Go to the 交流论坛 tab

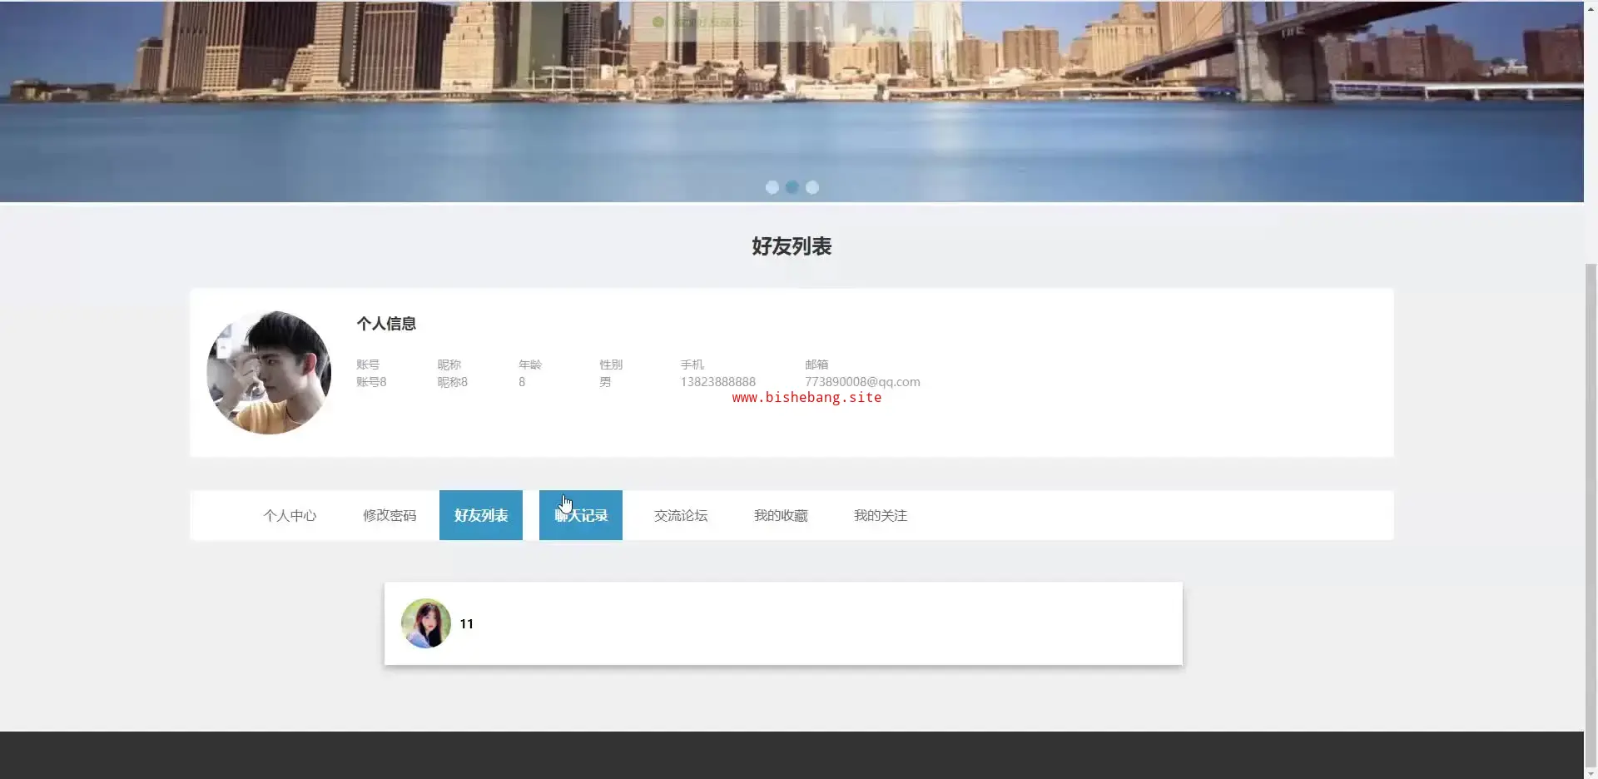681,515
